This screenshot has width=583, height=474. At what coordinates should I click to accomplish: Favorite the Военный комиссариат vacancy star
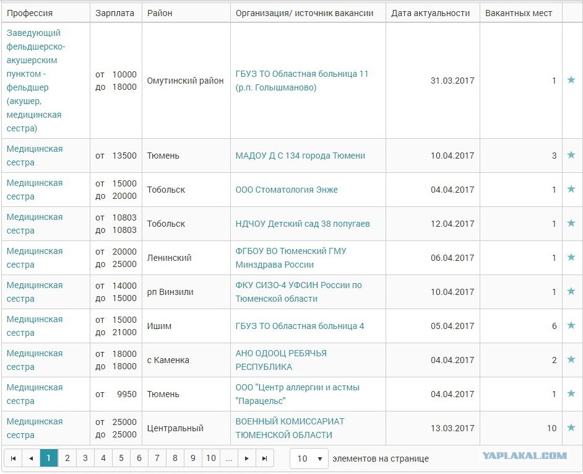point(571,428)
